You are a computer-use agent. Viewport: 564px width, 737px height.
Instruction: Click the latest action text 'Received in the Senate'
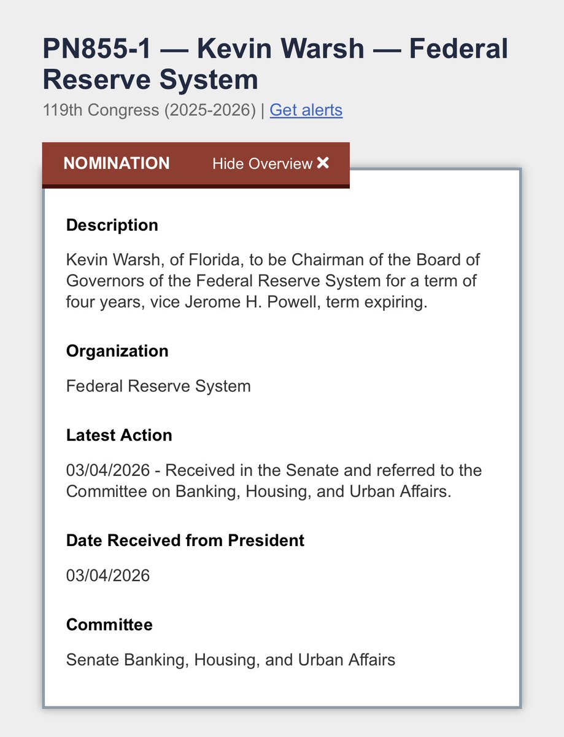[274, 481]
